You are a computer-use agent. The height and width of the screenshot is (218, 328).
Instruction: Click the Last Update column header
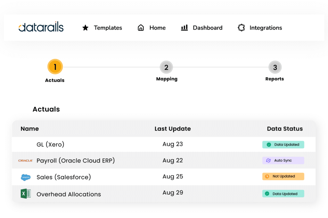click(173, 129)
